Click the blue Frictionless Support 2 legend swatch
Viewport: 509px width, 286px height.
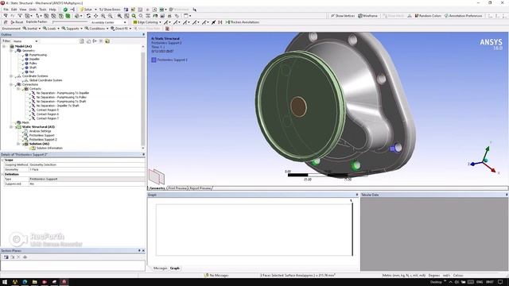coord(153,60)
